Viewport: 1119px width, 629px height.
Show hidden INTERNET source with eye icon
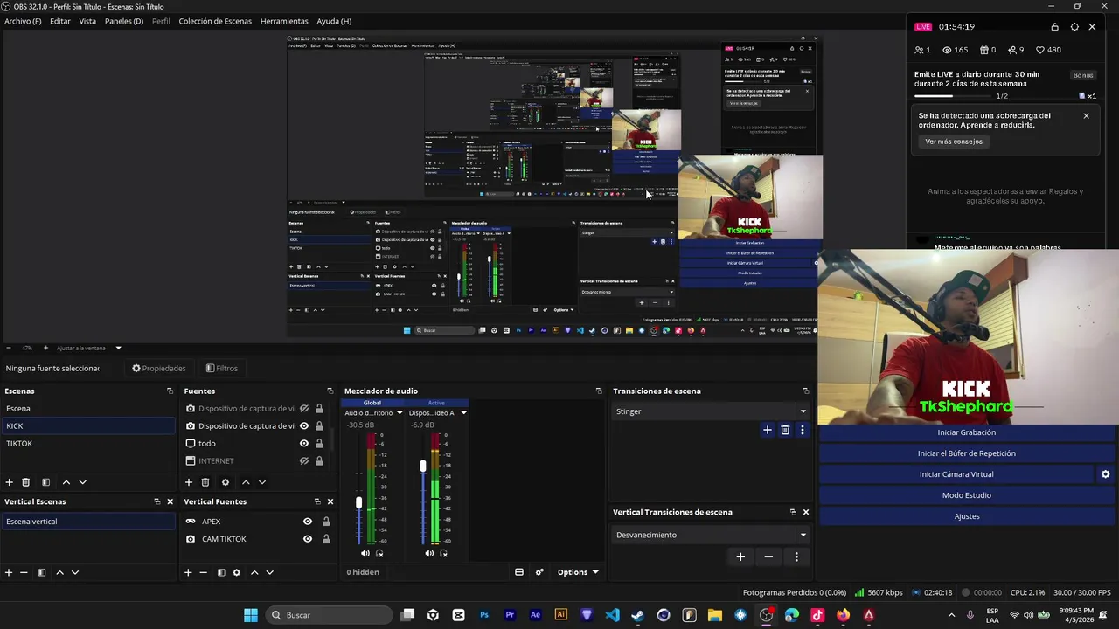(304, 461)
